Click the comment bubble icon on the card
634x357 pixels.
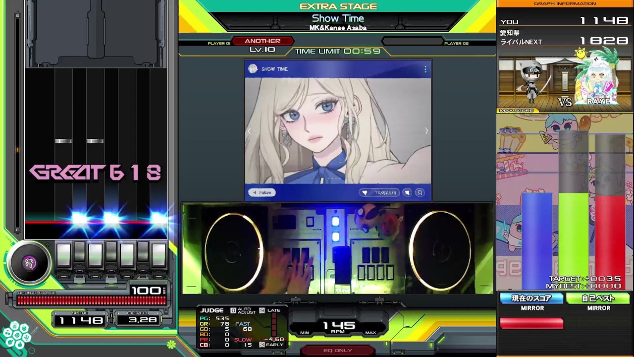tap(407, 192)
